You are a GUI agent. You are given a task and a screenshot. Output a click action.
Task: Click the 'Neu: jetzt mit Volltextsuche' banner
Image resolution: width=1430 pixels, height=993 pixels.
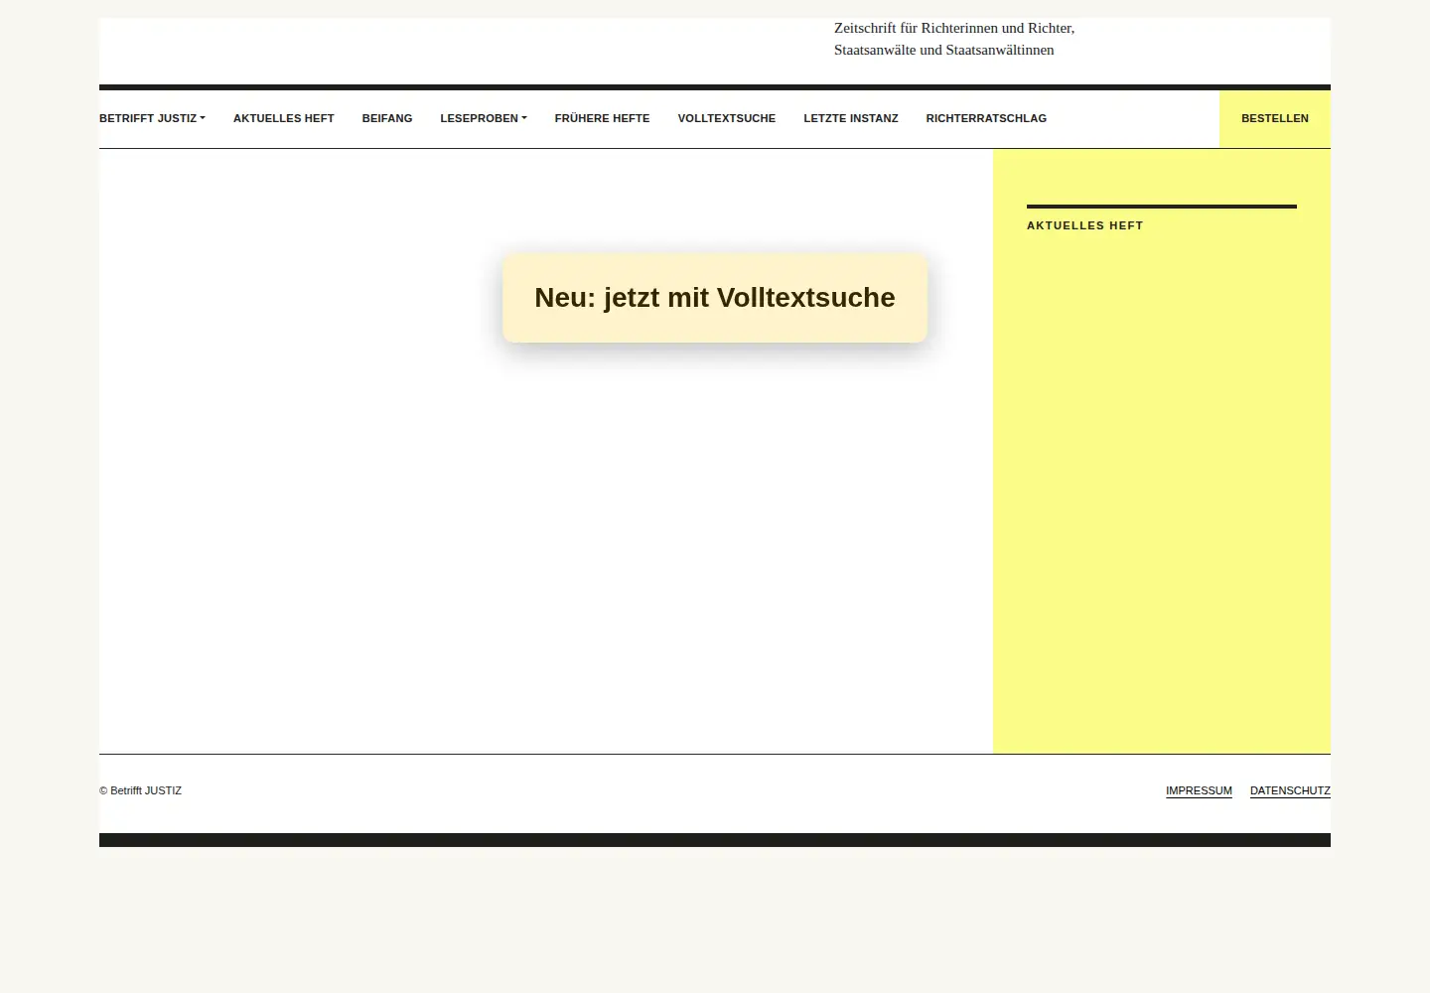pos(715,298)
